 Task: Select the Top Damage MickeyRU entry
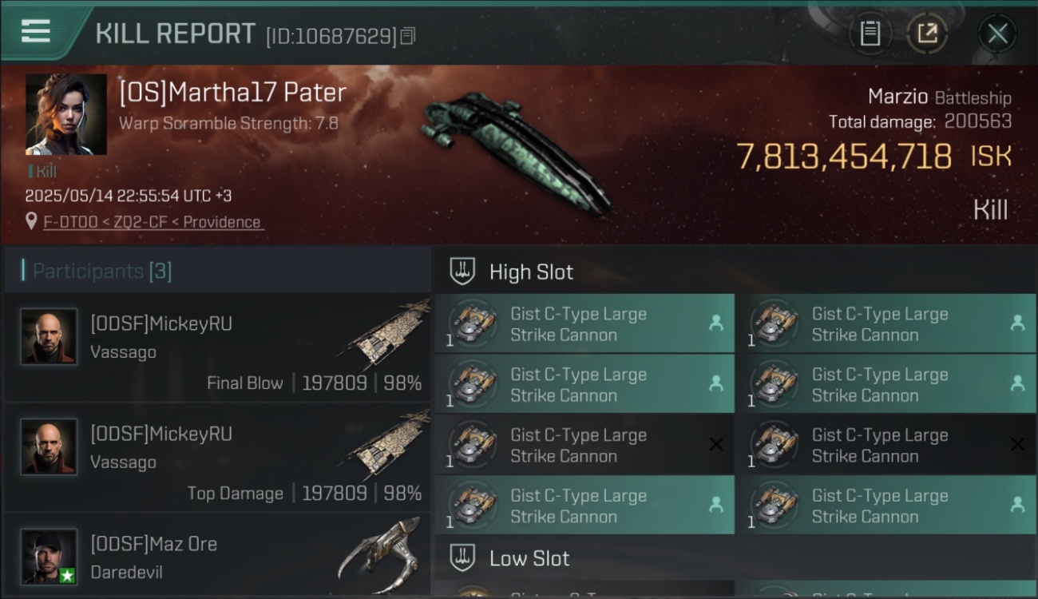217,457
